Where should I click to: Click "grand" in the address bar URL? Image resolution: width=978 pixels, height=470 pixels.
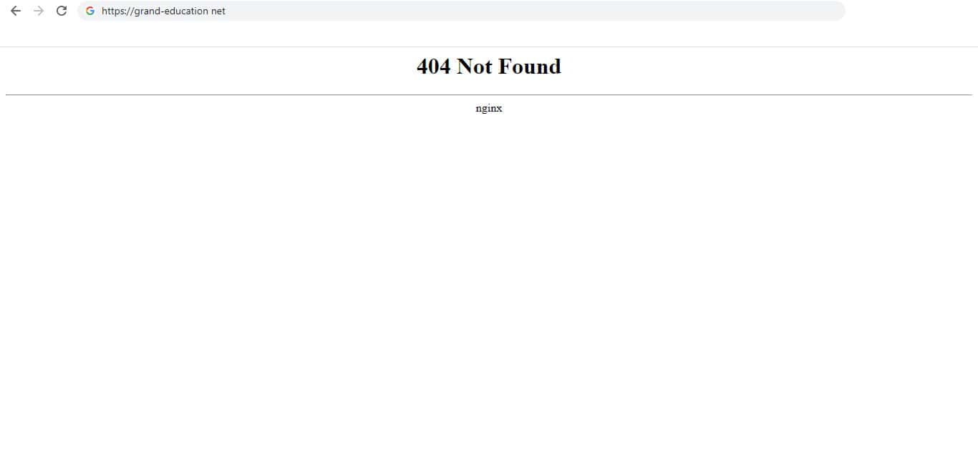pos(147,11)
